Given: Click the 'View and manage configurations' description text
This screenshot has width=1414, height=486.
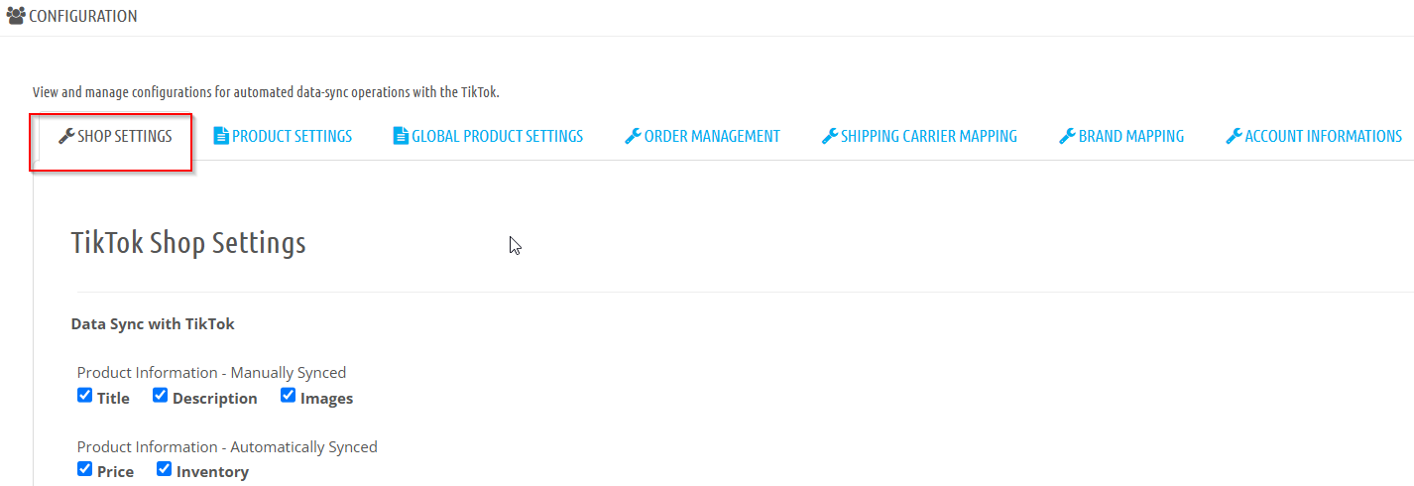Looking at the screenshot, I should click(266, 92).
